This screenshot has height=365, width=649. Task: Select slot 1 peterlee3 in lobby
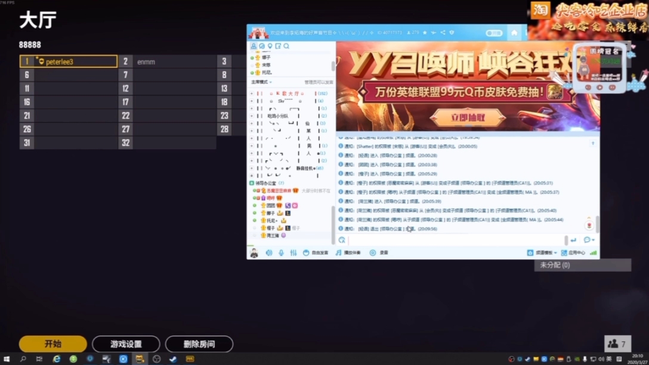click(x=68, y=61)
